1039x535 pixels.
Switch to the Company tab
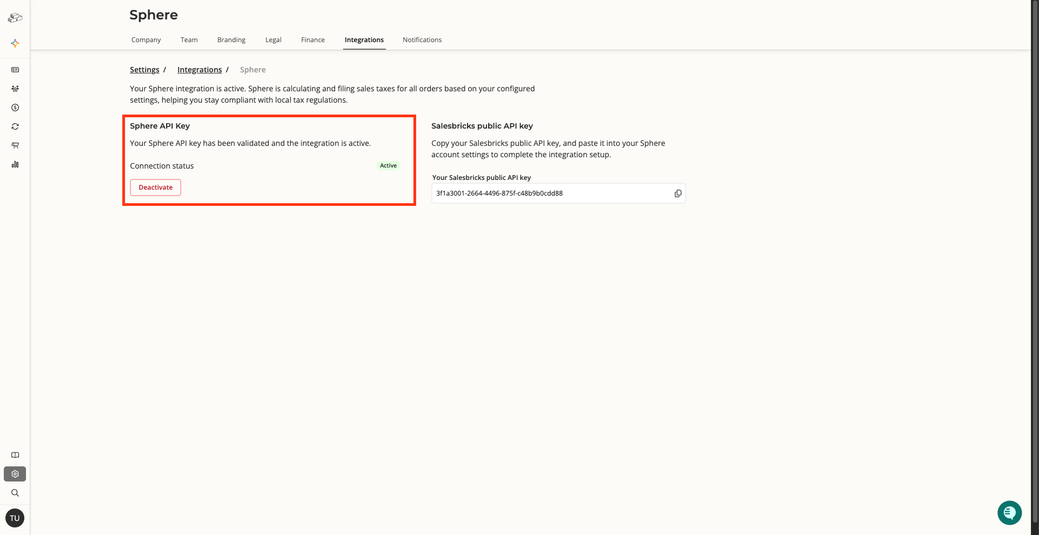tap(146, 40)
